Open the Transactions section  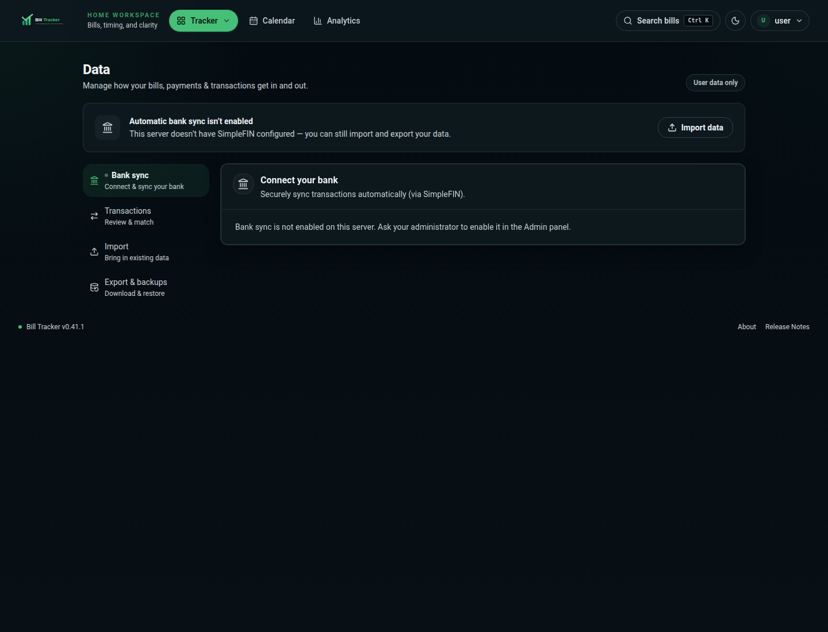pos(146,216)
